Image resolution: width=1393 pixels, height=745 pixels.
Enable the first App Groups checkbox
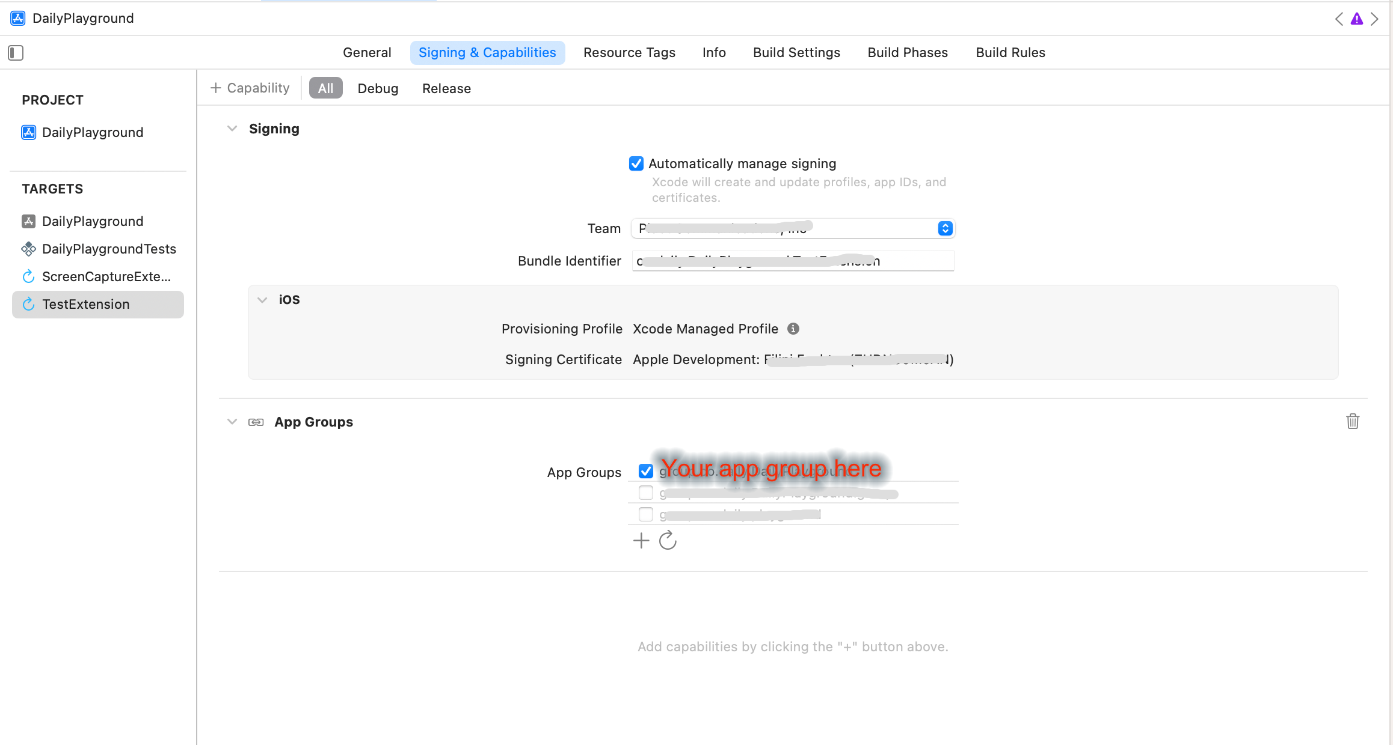[x=644, y=471]
